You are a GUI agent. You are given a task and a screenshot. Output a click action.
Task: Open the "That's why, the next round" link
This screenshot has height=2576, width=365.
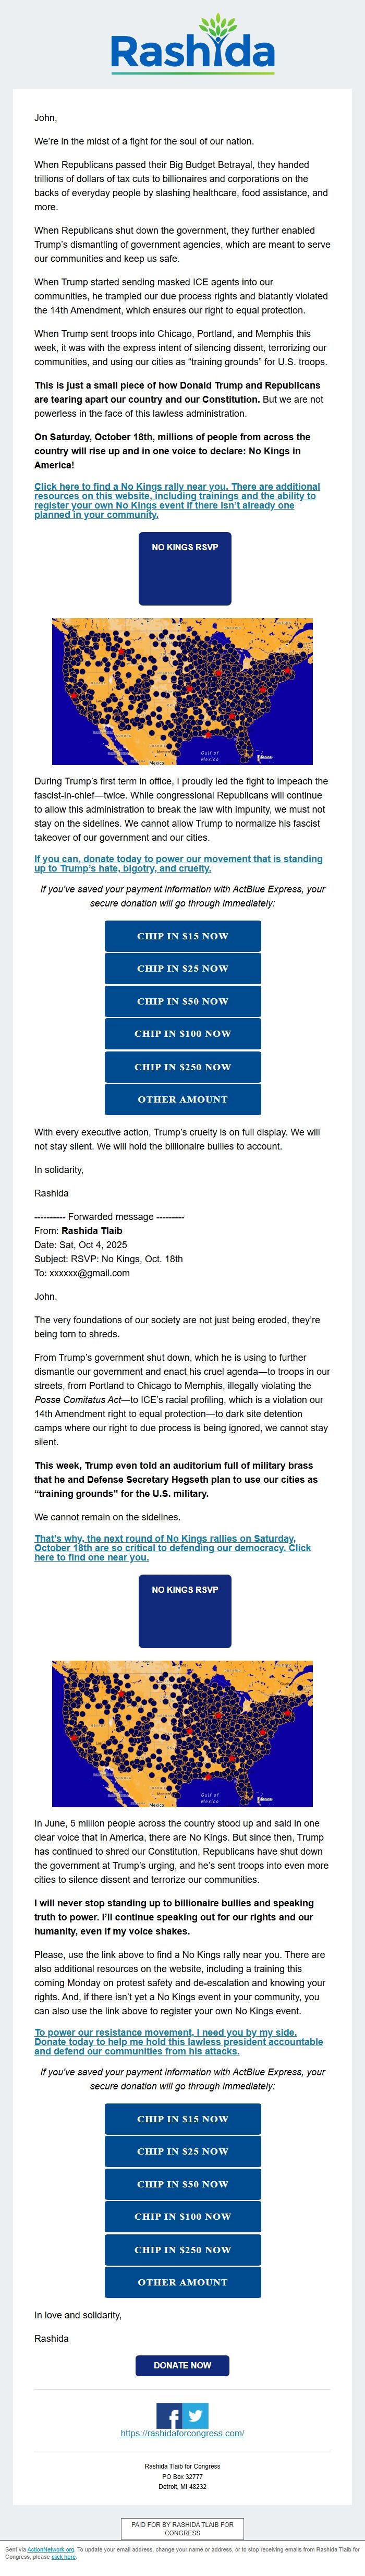click(172, 1547)
